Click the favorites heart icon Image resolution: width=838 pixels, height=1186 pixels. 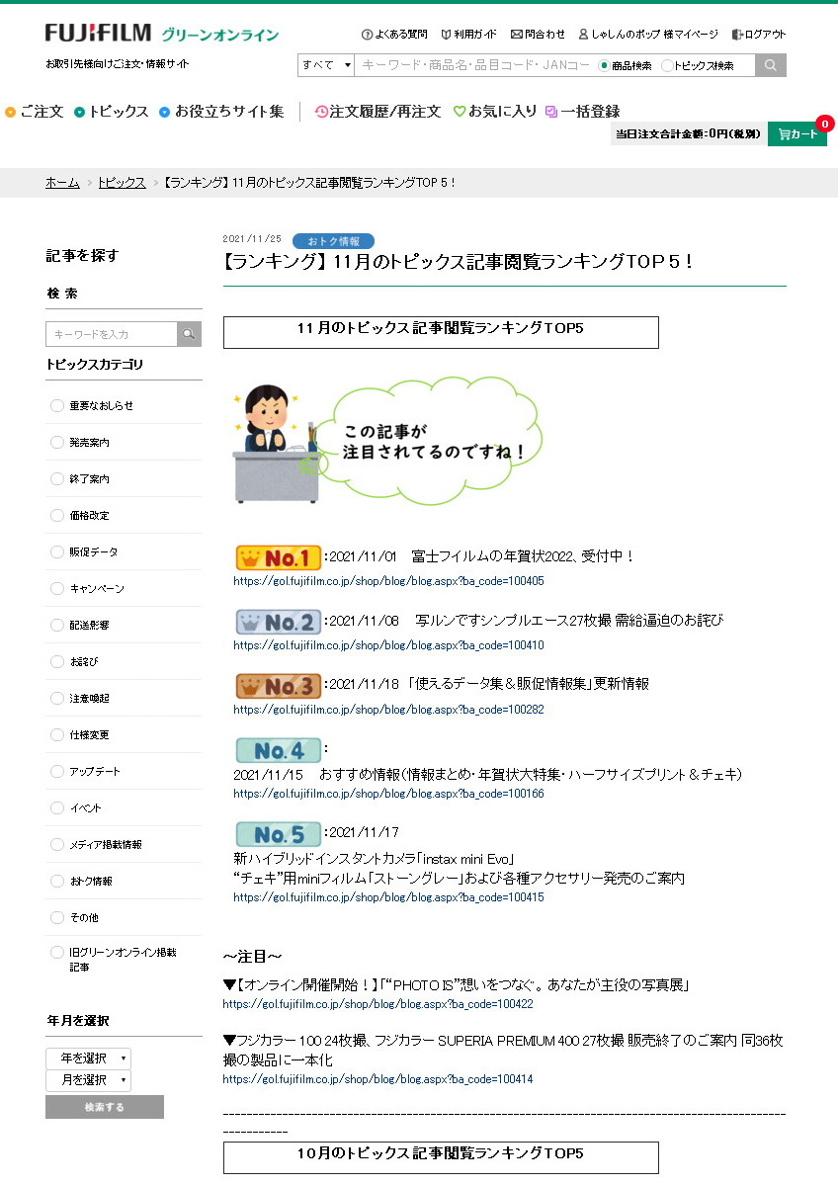pos(460,112)
